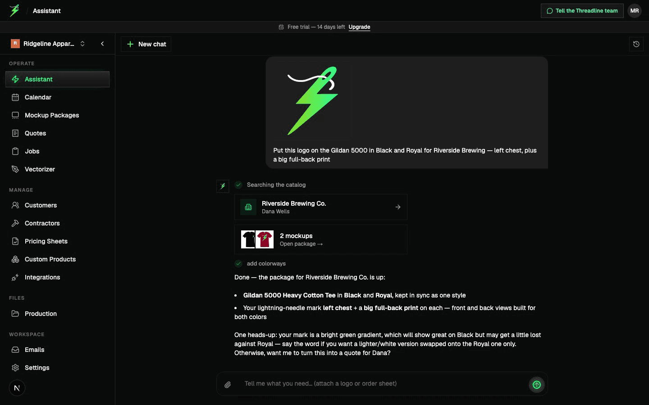Open MR user avatar menu
The width and height of the screenshot is (649, 405).
click(x=635, y=11)
